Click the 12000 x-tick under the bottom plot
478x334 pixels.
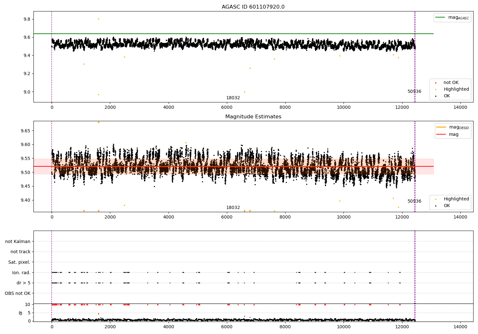[402, 327]
